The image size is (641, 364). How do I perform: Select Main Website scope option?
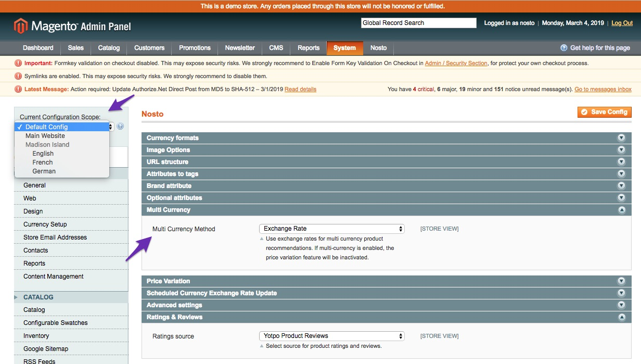click(62, 135)
